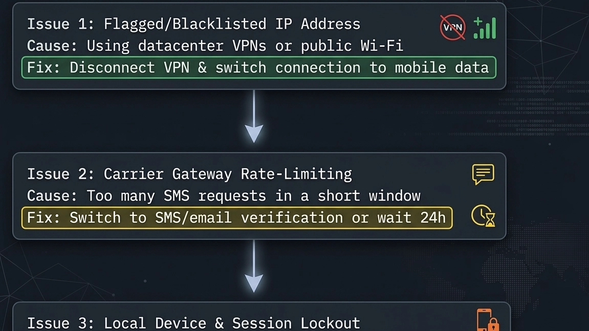Click 'wait 24h' text in yellow fix
This screenshot has width=589, height=331.
tap(411, 218)
